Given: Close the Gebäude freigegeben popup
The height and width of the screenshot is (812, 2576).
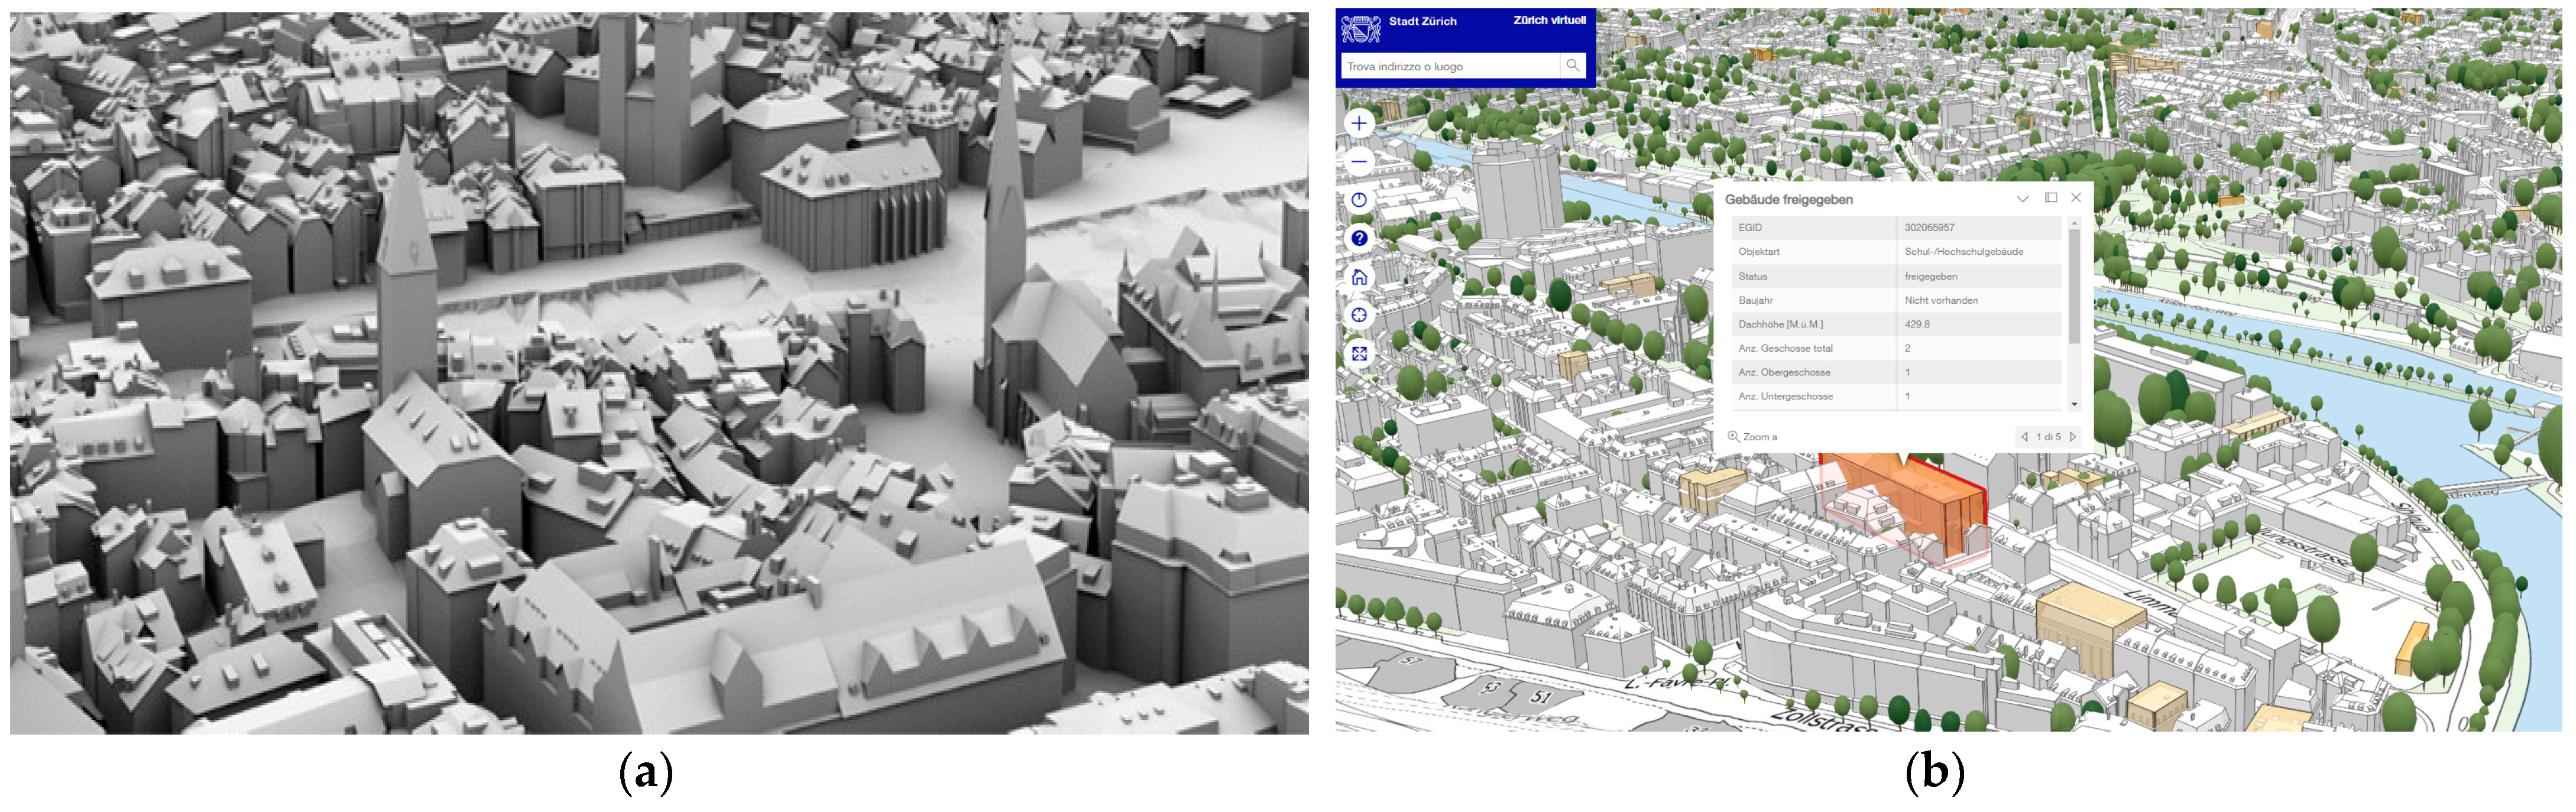Looking at the screenshot, I should click(2076, 198).
